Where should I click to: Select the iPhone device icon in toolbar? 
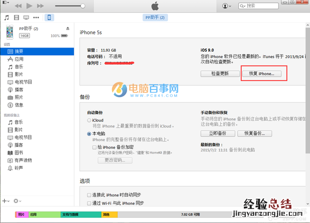coord(49,18)
